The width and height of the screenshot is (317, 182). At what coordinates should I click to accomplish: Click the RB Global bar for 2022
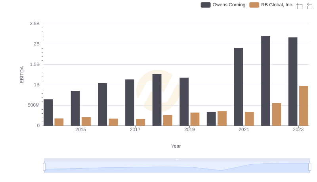tap(276, 114)
